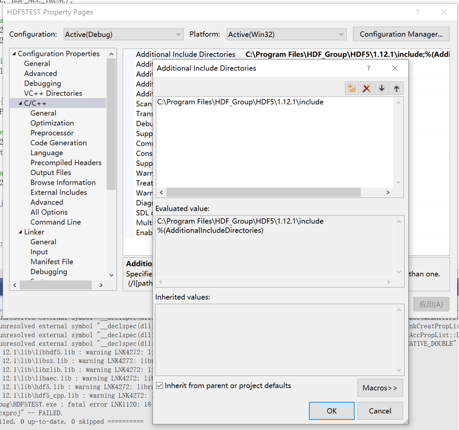459x430 pixels.
Task: Select Output Files tree item
Action: pyautogui.click(x=51, y=172)
